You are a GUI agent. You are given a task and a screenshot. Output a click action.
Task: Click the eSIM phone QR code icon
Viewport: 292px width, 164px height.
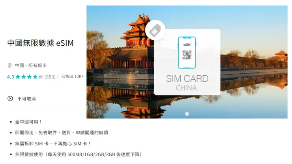pos(187,53)
